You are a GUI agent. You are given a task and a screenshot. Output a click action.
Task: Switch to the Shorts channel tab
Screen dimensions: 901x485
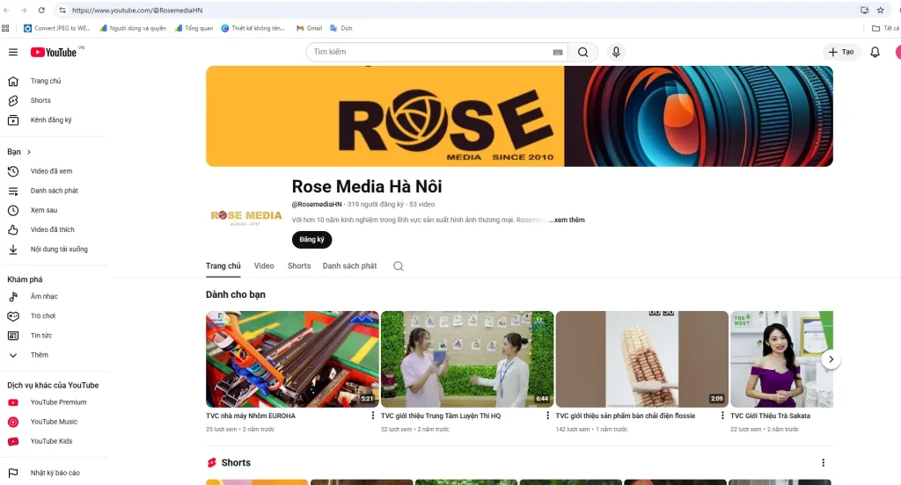(299, 266)
